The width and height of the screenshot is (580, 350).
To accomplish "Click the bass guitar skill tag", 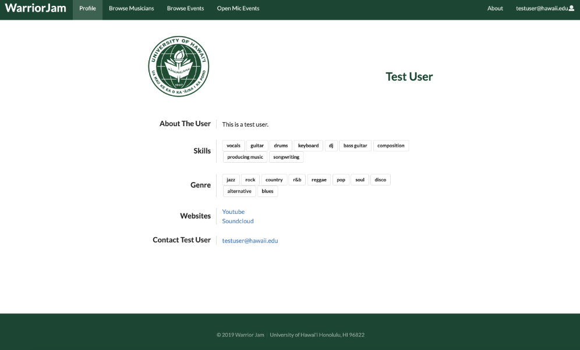I will (x=355, y=145).
